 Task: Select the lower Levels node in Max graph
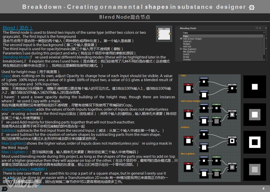point(217,174)
